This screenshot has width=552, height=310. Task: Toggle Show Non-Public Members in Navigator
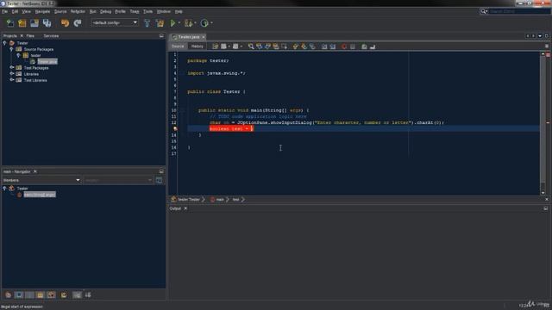tap(41, 294)
